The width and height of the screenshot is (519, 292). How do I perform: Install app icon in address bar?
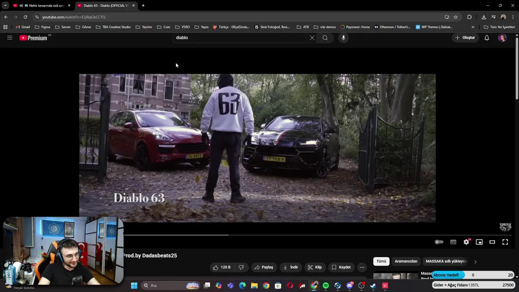click(447, 17)
